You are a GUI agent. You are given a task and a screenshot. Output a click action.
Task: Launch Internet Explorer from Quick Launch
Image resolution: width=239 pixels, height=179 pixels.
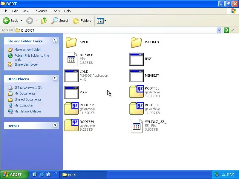42,175
